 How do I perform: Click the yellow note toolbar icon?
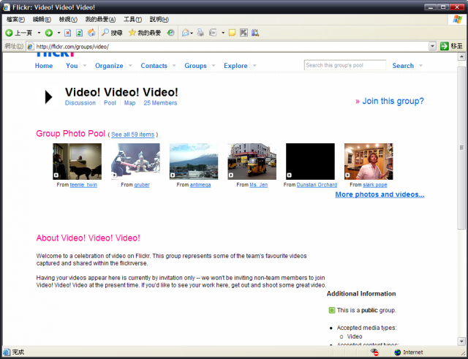click(232, 33)
